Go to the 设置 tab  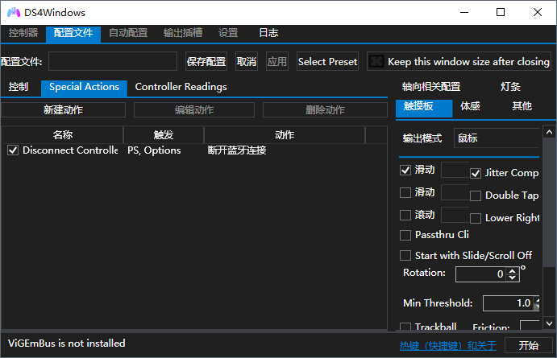(x=228, y=33)
